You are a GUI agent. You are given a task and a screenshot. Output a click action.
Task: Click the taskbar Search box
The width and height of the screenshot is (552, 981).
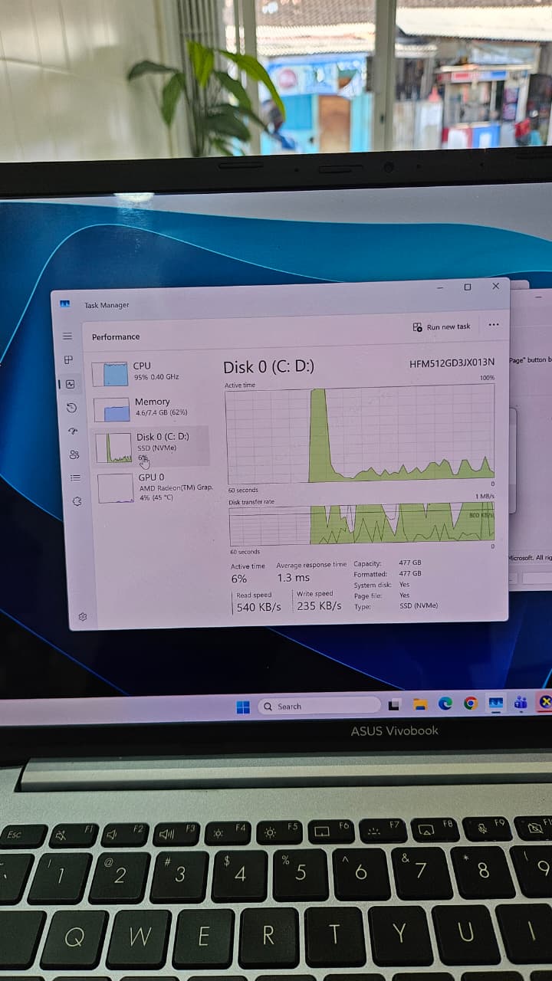pos(319,706)
